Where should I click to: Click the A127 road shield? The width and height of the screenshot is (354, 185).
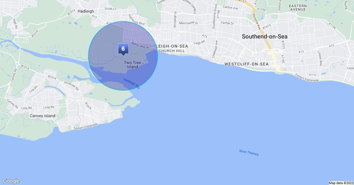point(242,1)
